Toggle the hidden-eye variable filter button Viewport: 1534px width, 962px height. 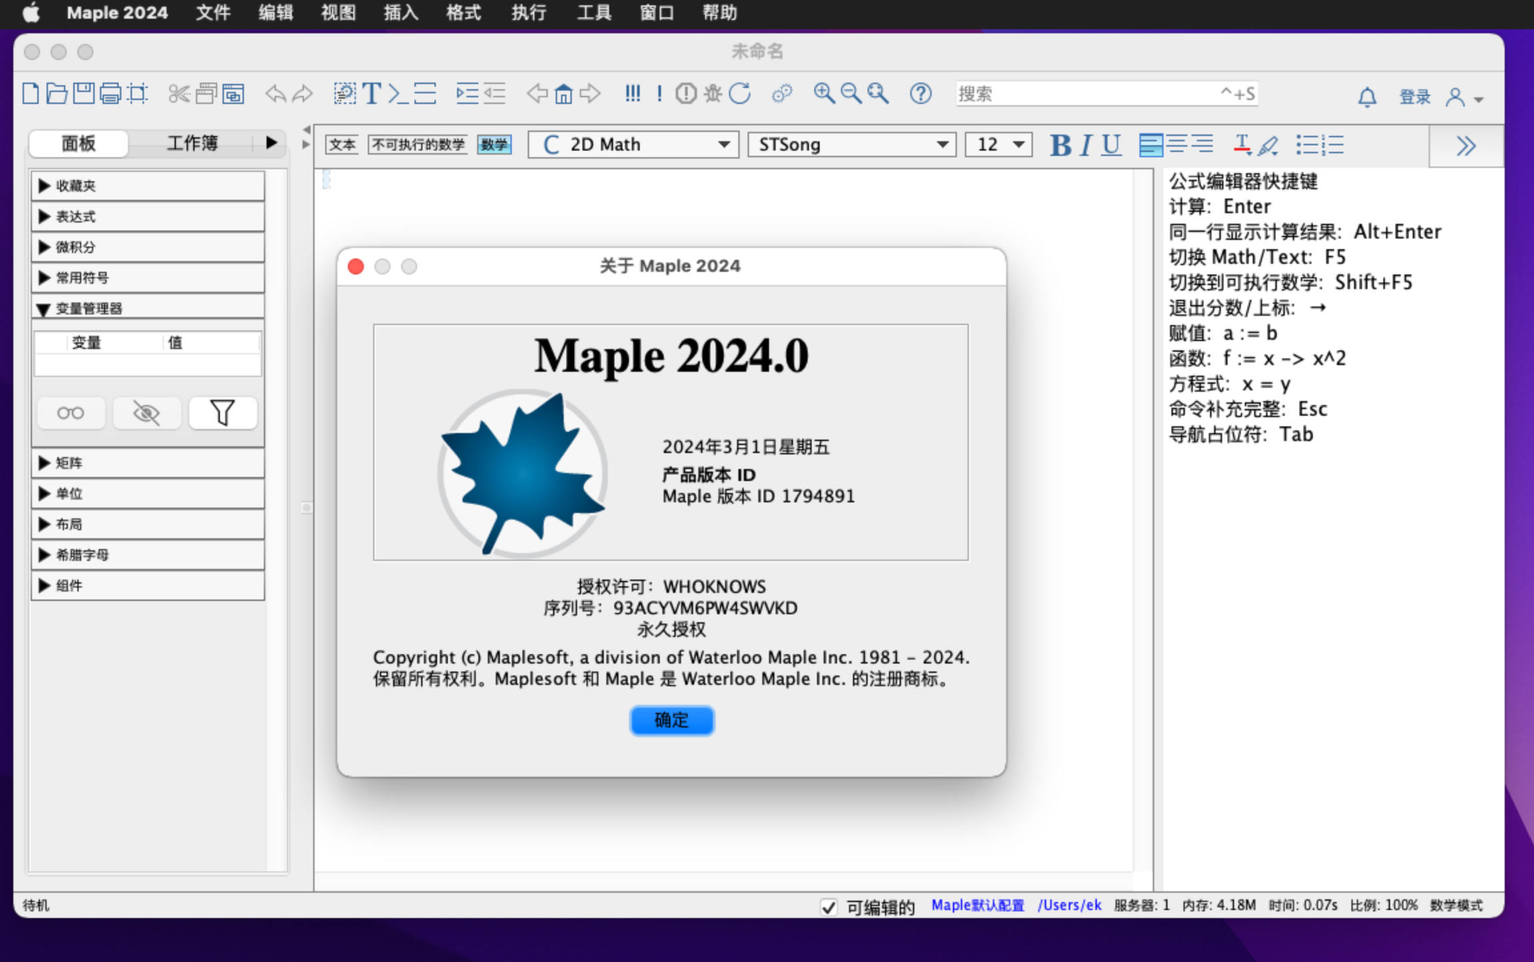(x=147, y=413)
